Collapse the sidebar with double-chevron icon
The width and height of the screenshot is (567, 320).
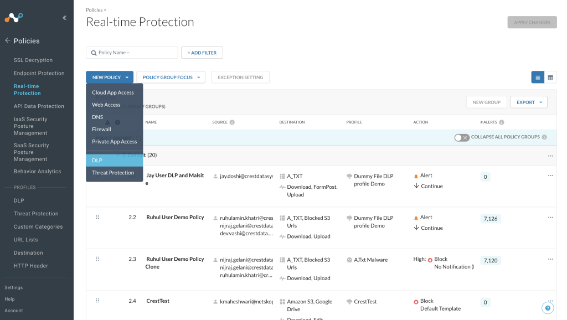[64, 18]
